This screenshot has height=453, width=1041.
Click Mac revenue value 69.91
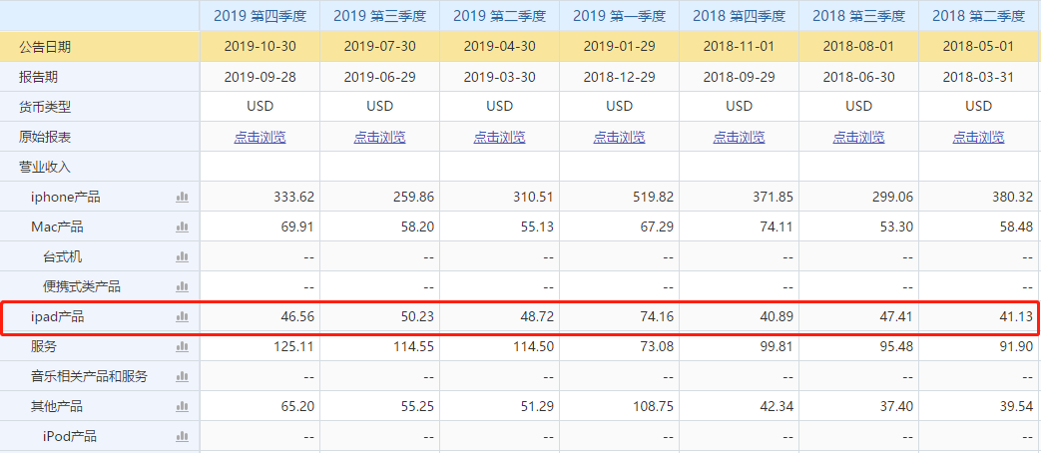pyautogui.click(x=297, y=226)
